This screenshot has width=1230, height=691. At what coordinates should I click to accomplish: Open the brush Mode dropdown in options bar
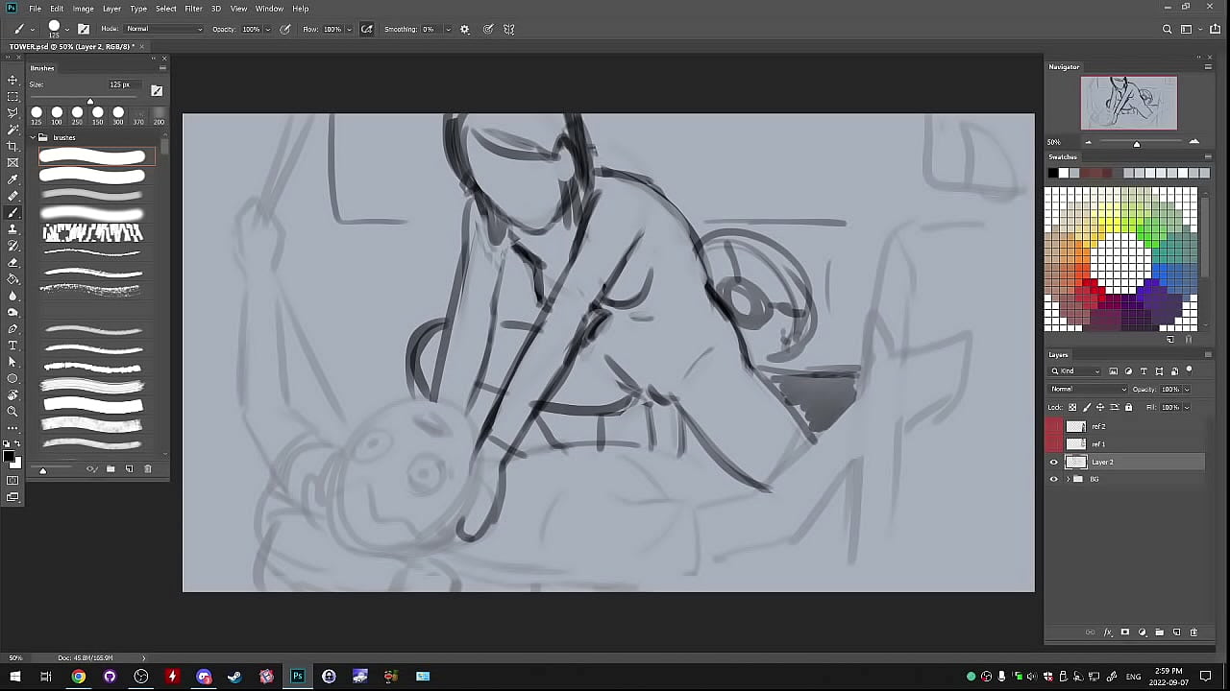(163, 30)
